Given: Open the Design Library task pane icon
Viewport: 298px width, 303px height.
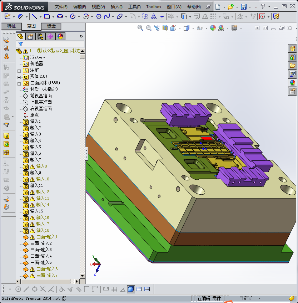Looking at the screenshot, I should coord(292,57).
